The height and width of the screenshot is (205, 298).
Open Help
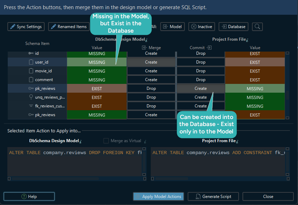(x=29, y=197)
